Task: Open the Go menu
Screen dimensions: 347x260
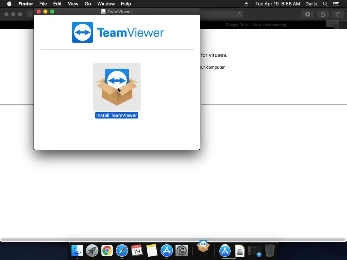Action: [x=88, y=4]
